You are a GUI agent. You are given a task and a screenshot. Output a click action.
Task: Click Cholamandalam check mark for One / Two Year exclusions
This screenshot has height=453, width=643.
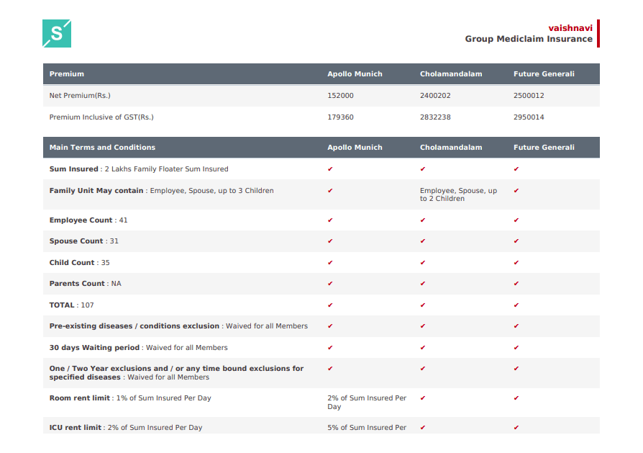pos(423,369)
